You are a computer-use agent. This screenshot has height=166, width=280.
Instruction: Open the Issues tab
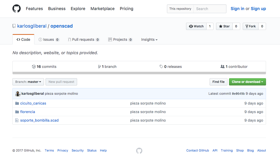tap(49, 39)
